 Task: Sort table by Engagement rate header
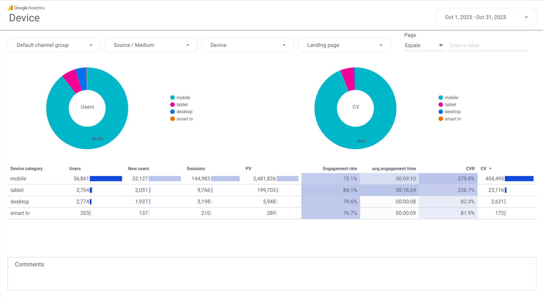pos(340,169)
